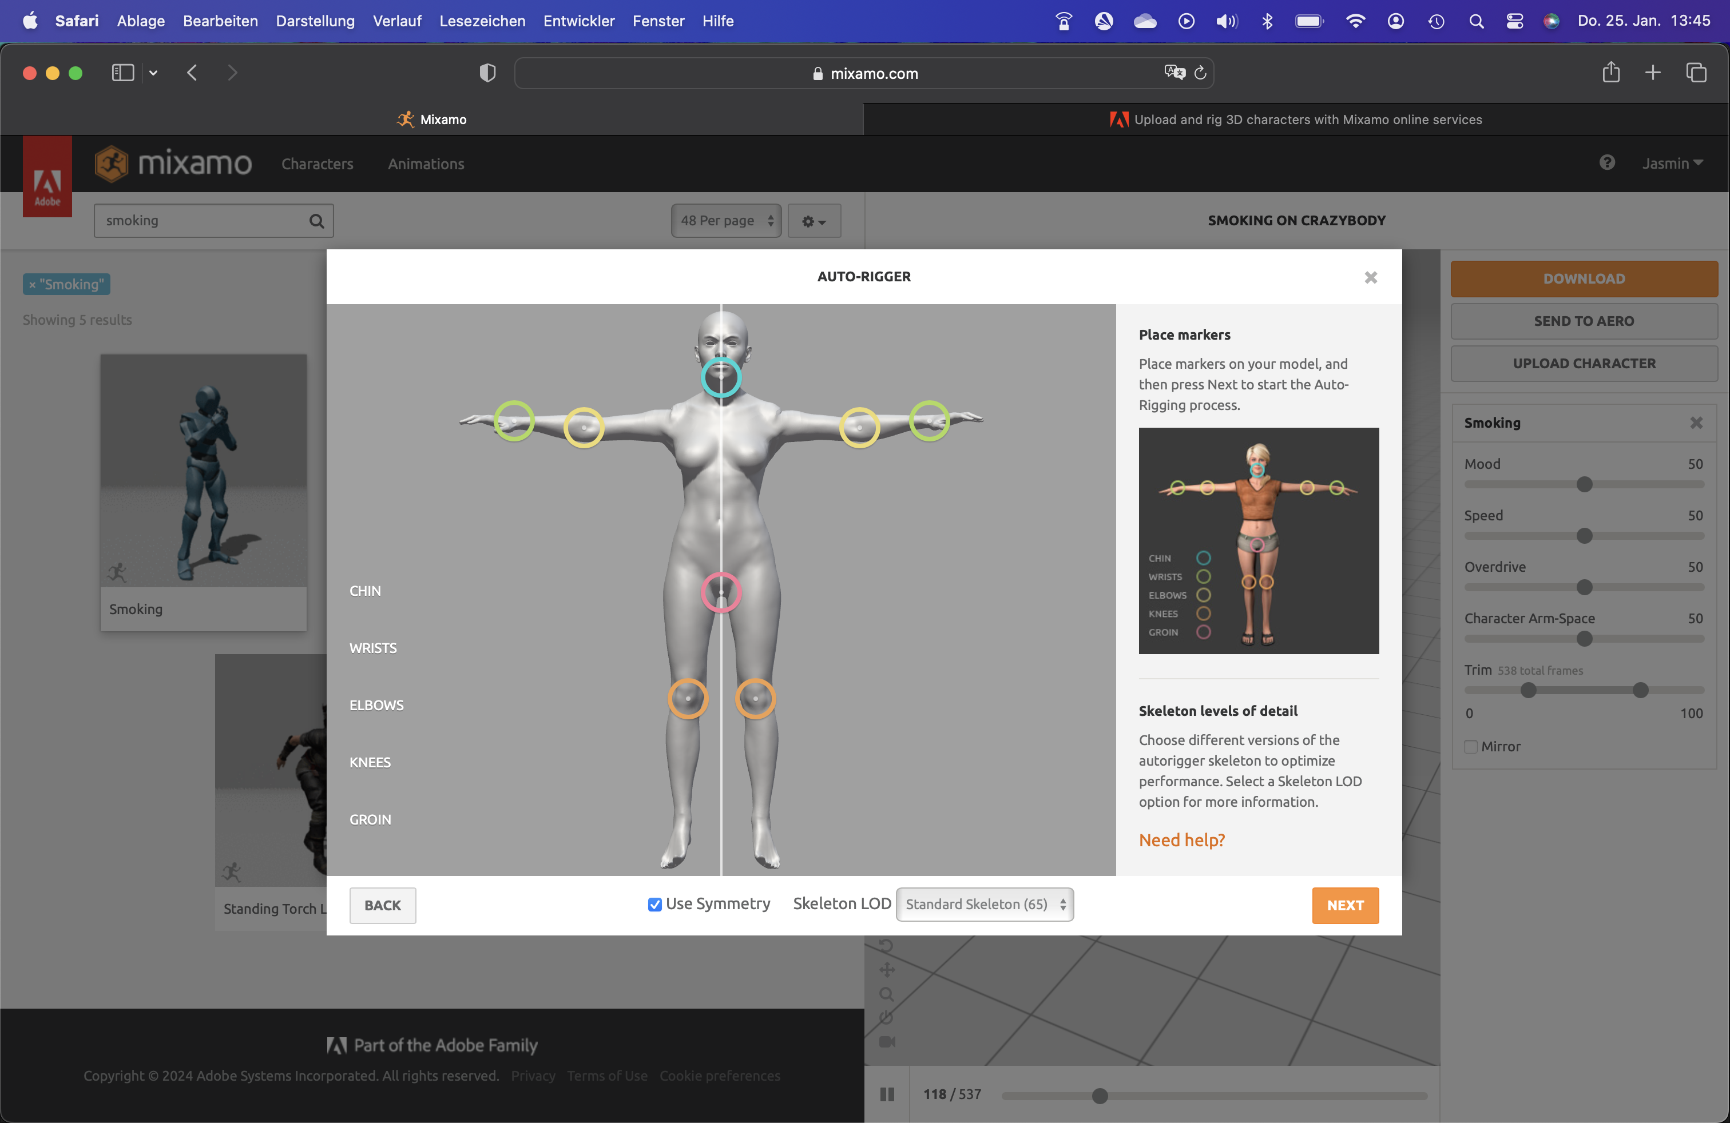Reload the mixamo.com page
This screenshot has width=1730, height=1123.
(1200, 73)
